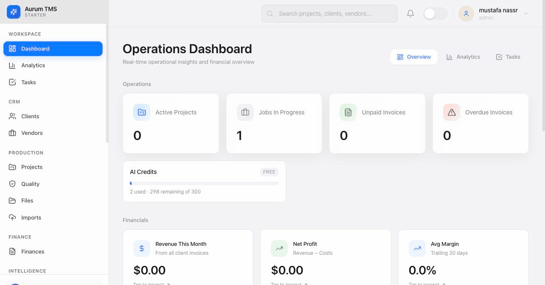
Task: Focus the search projects, clients, vendors field
Action: (x=330, y=14)
